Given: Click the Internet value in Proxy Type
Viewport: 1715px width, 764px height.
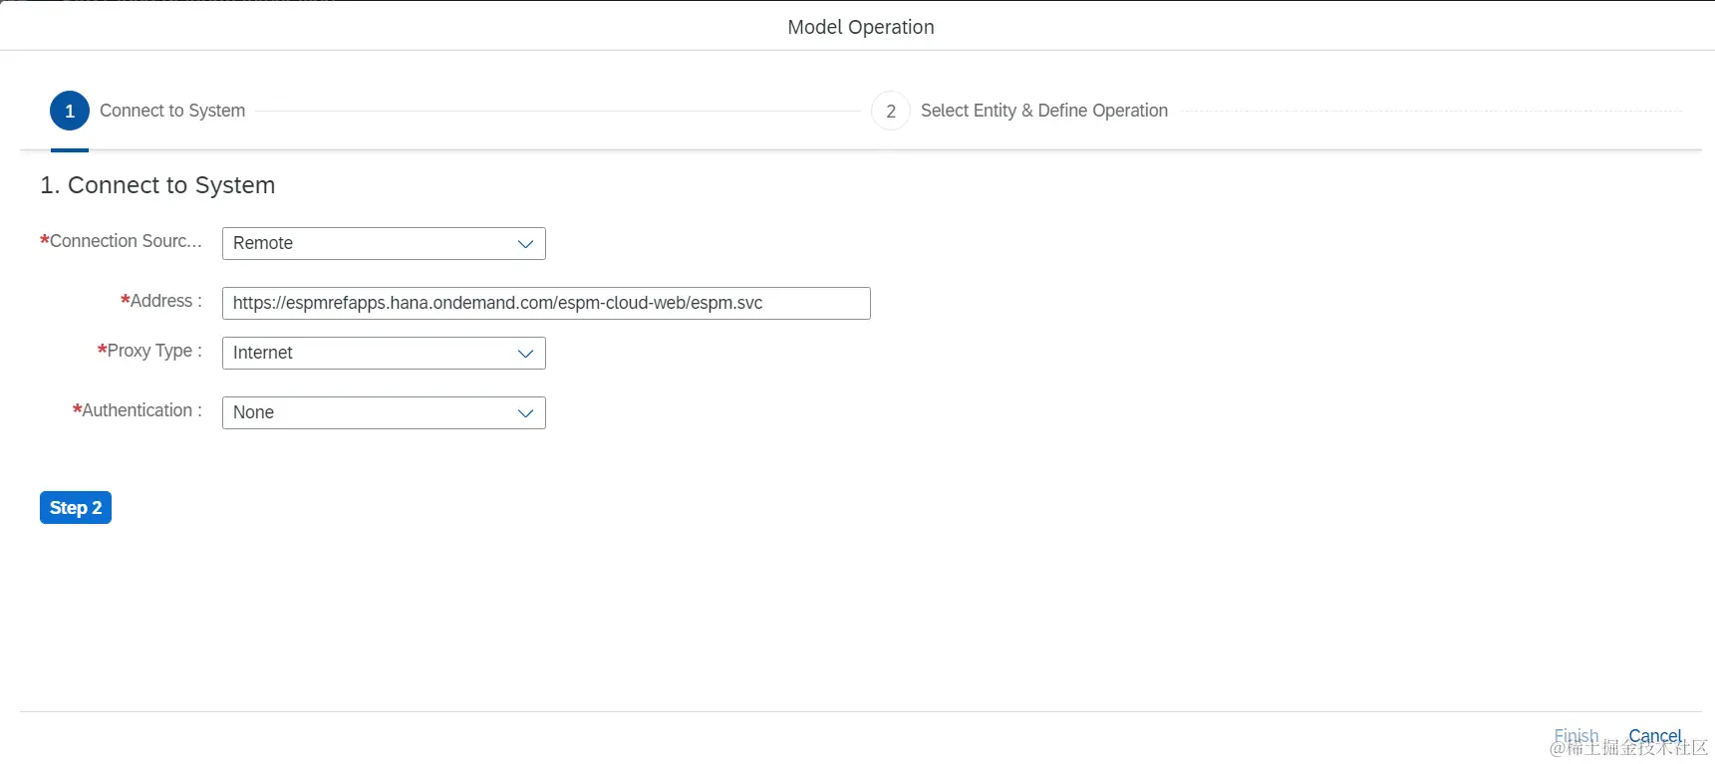Looking at the screenshot, I should point(263,354).
